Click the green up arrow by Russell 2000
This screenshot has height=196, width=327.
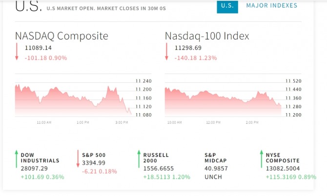pos(139,158)
